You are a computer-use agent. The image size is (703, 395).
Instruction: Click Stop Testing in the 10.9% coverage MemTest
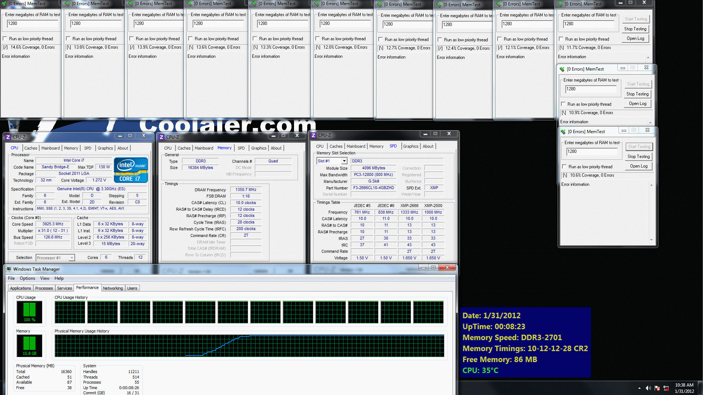point(637,94)
